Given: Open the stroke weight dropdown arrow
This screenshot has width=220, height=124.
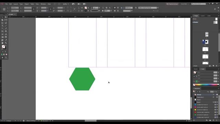Looking at the screenshot, I should [99, 8].
